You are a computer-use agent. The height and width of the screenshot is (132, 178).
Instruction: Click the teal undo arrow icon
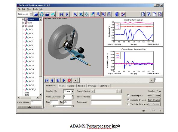coord(53,14)
